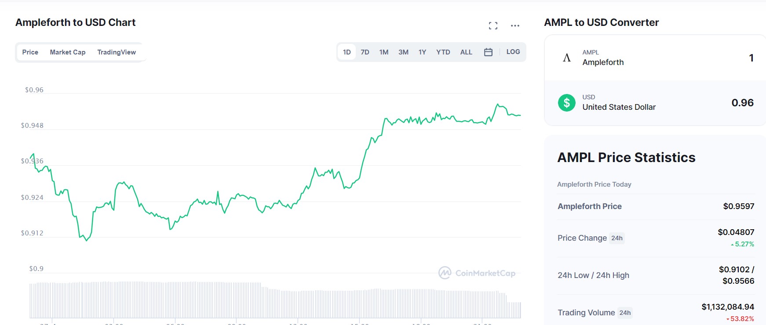Image resolution: width=766 pixels, height=325 pixels.
Task: Open the three-dot chart options menu
Action: point(515,26)
